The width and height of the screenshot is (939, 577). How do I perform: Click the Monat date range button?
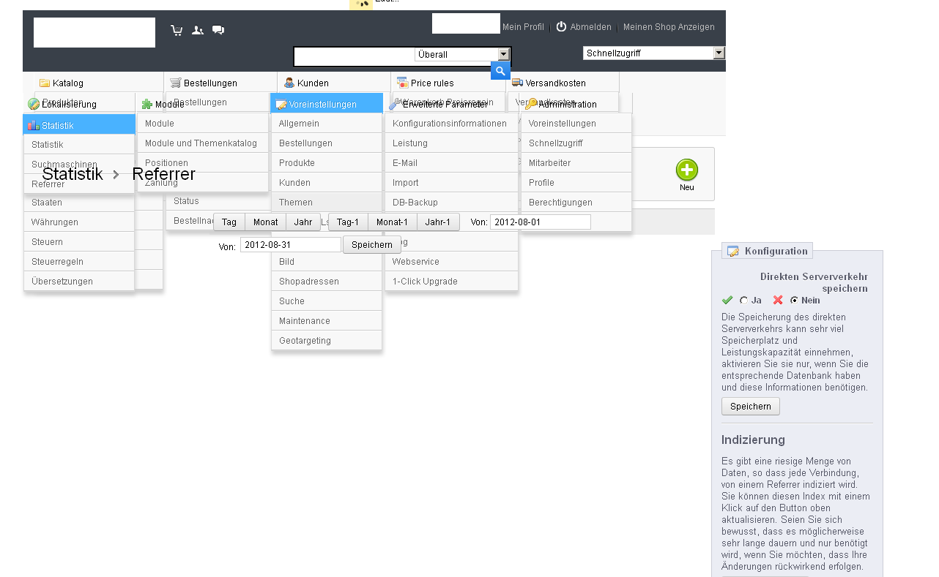tap(266, 222)
